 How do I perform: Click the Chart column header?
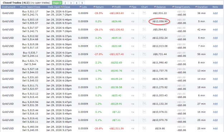(x=144, y=7)
